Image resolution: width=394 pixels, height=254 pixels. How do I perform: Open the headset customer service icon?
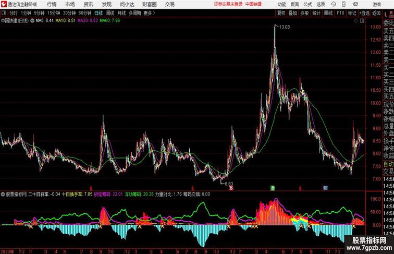pos(334,4)
